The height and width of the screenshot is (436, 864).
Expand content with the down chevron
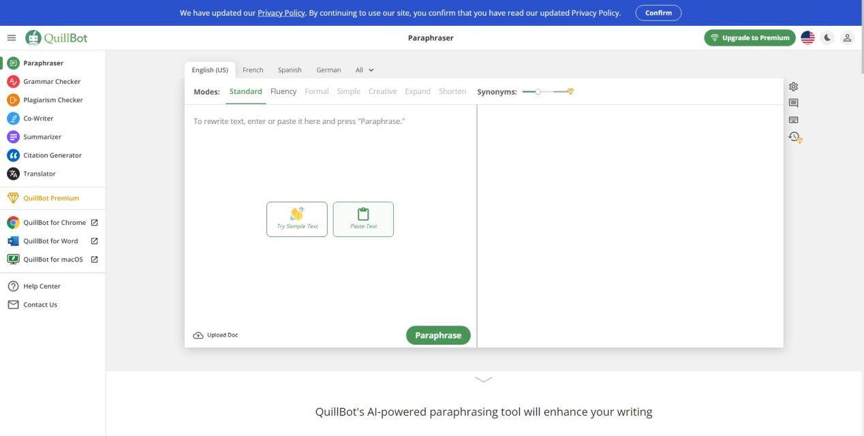point(483,379)
